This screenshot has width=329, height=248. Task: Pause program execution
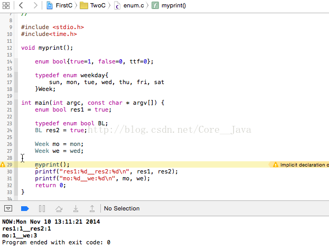click(42, 209)
